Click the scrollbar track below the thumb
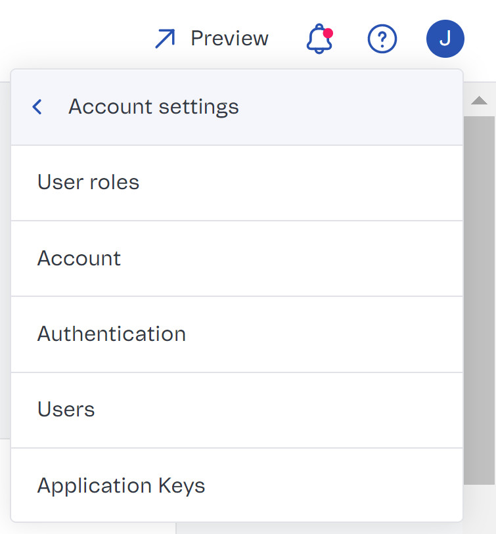The image size is (496, 534). [x=479, y=502]
